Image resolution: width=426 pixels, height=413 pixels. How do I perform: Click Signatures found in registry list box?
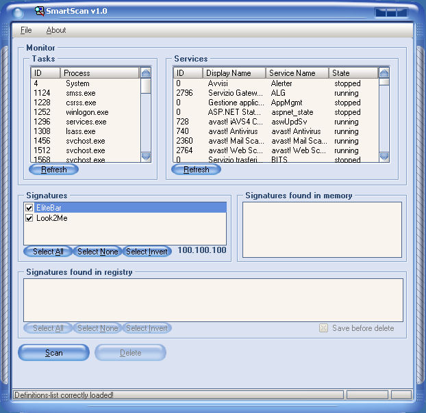(x=213, y=300)
